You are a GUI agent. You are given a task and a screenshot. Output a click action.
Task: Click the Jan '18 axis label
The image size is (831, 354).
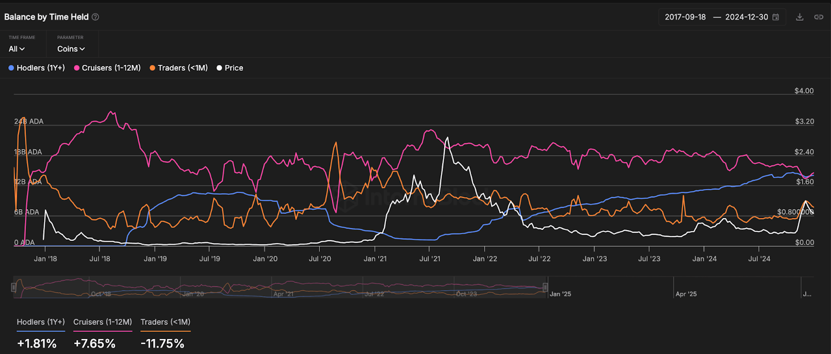pyautogui.click(x=46, y=258)
